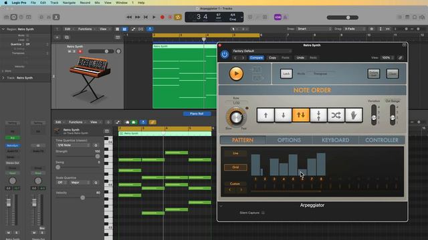Select the As Played hand button
The height and width of the screenshot is (240, 428).
click(x=354, y=115)
